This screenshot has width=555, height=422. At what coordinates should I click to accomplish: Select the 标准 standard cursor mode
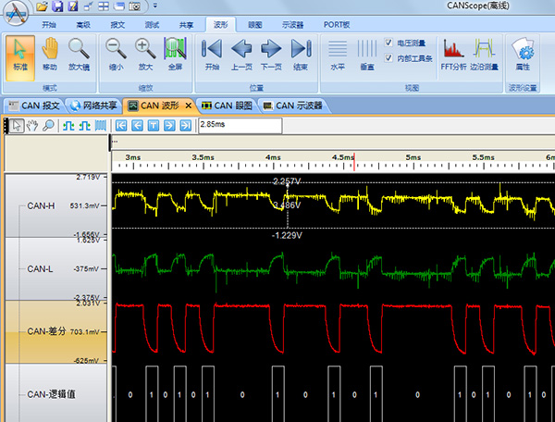[x=20, y=54]
